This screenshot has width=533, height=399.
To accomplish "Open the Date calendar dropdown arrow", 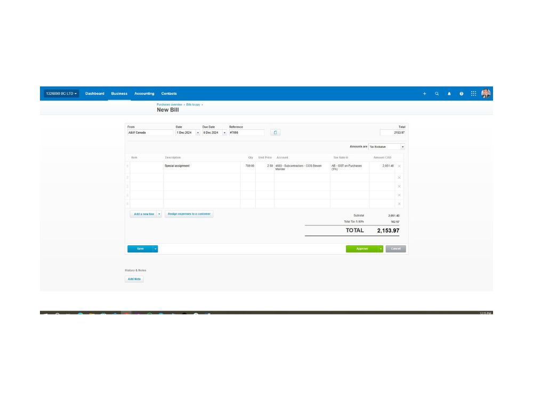I will (198, 132).
